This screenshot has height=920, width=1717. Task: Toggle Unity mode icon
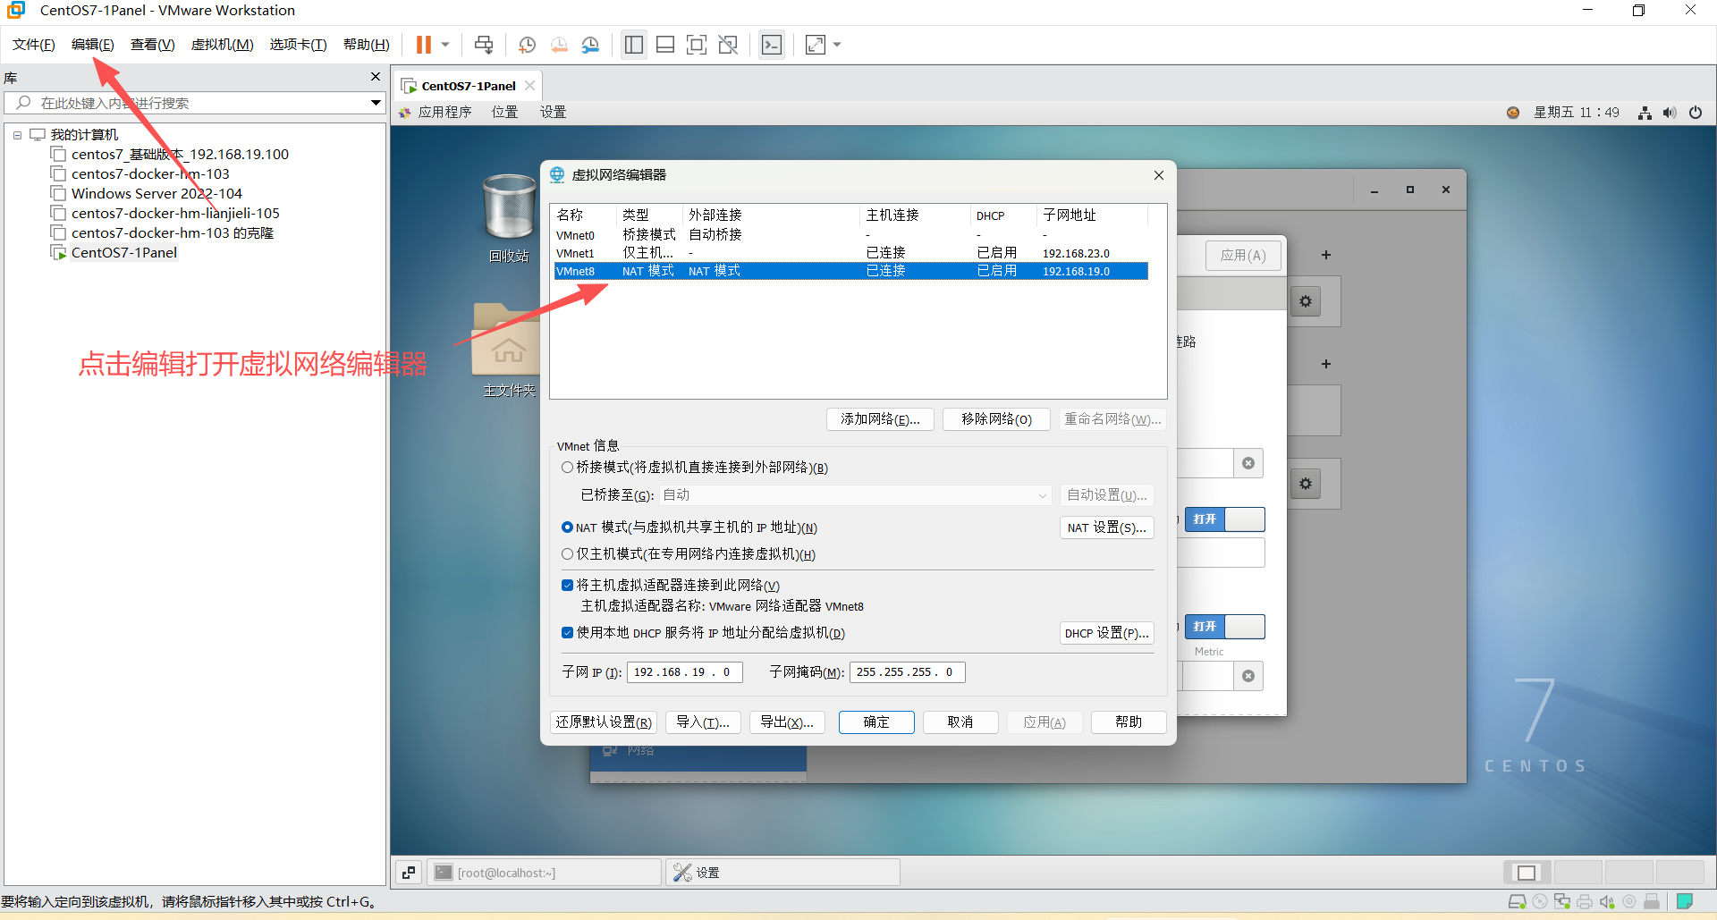(728, 45)
